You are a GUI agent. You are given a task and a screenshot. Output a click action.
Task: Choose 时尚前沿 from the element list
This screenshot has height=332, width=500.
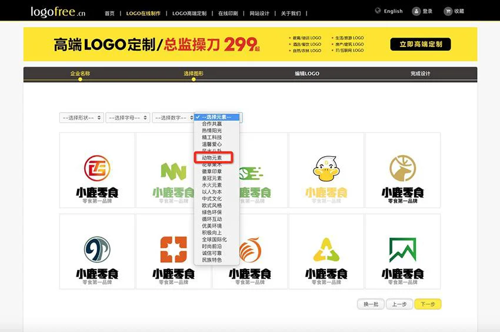(x=217, y=246)
